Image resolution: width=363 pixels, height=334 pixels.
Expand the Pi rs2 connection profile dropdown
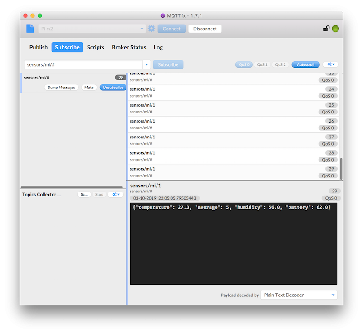pos(142,29)
